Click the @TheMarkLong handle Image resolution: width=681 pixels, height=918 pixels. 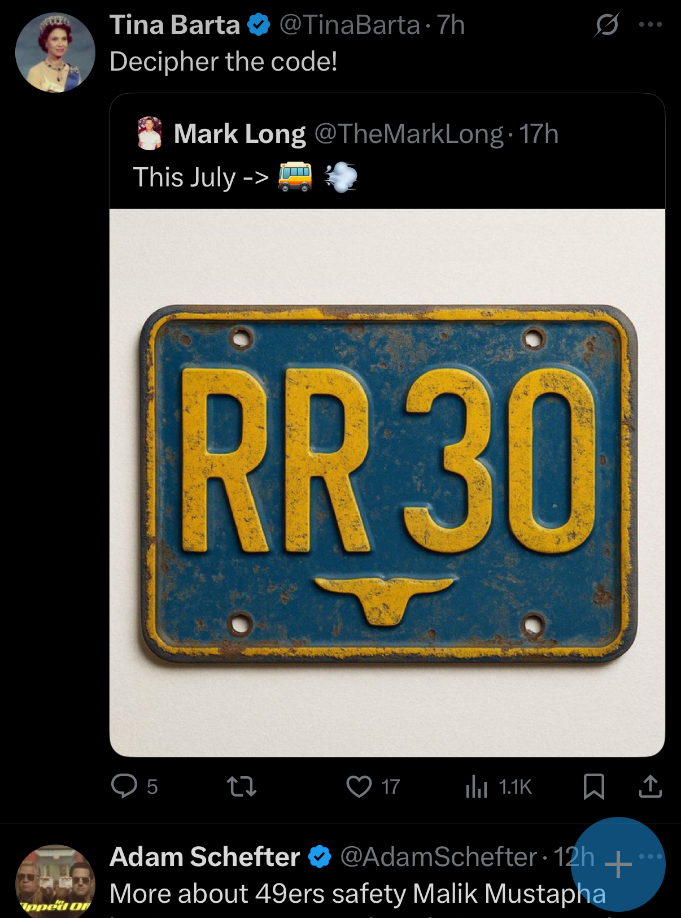pos(409,134)
